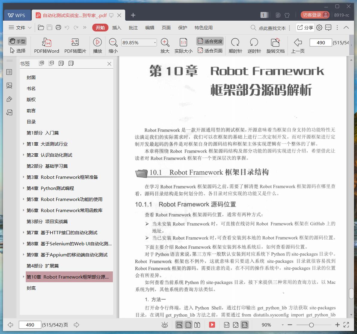The height and width of the screenshot is (334, 357).
Task: Jump to 封底 bookmark
Action: (x=31, y=288)
